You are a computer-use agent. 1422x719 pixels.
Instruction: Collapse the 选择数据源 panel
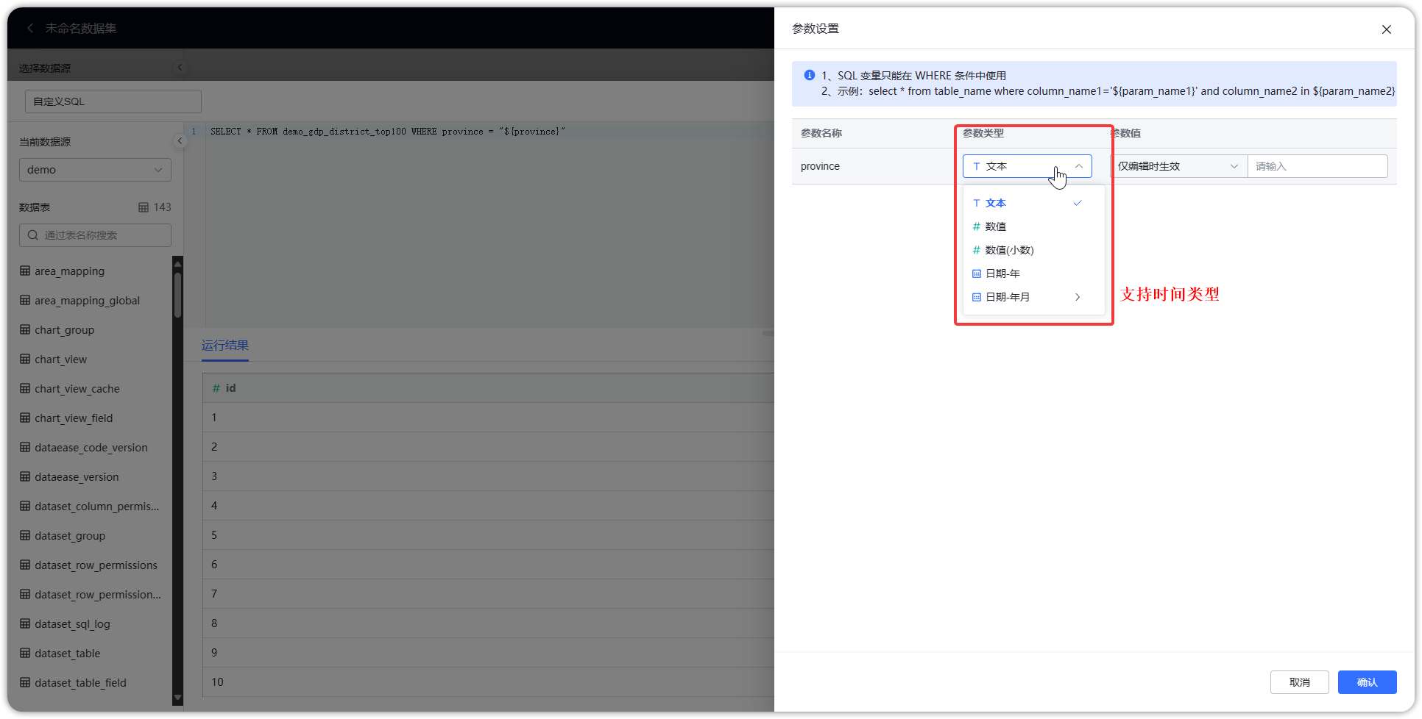180,67
